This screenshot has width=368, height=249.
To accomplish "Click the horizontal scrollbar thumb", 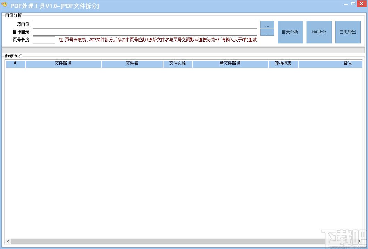I will [x=169, y=241].
